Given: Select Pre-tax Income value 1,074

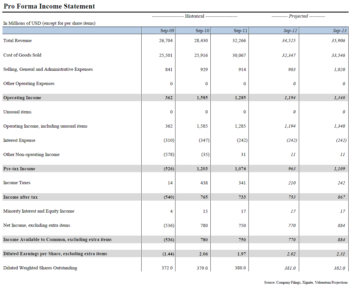Looking at the screenshot, I should pos(240,169).
